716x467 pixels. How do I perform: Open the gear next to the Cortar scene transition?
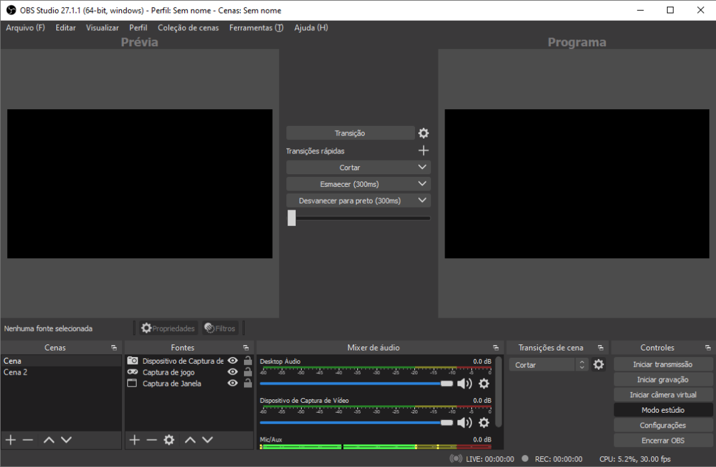click(x=599, y=364)
